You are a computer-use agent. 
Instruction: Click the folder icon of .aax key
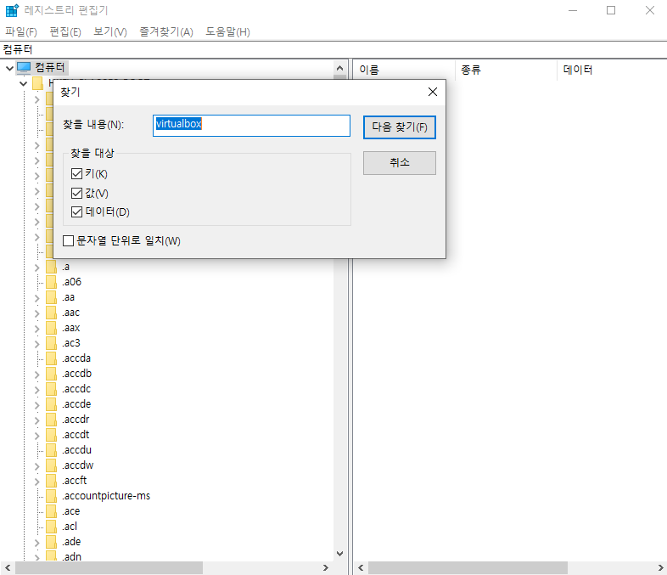(x=51, y=328)
